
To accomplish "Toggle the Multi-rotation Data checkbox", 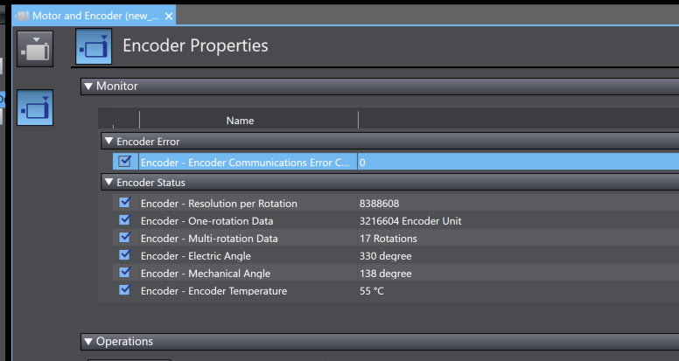I will coord(124,238).
